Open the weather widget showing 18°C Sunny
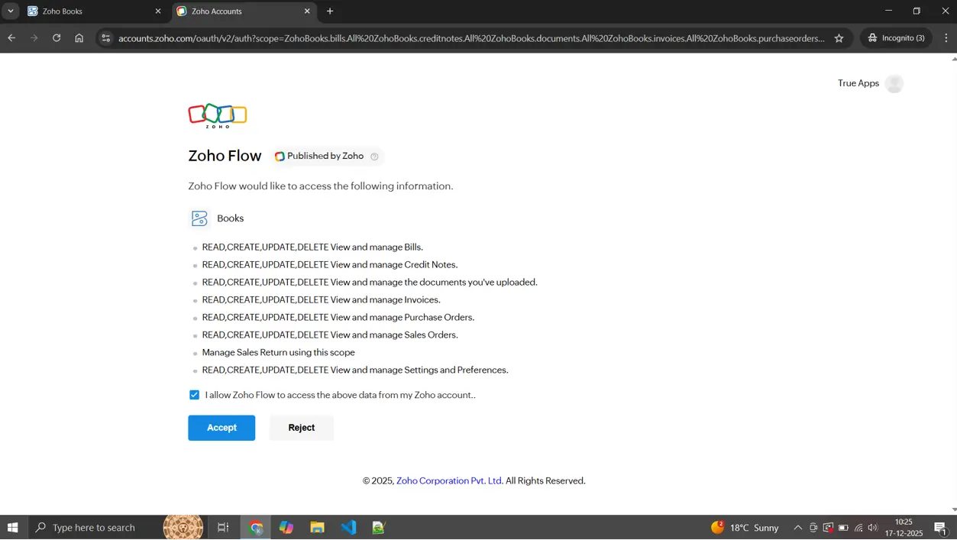This screenshot has height=540, width=957. point(745,527)
